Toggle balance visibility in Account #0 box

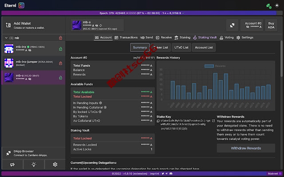(x=248, y=27)
